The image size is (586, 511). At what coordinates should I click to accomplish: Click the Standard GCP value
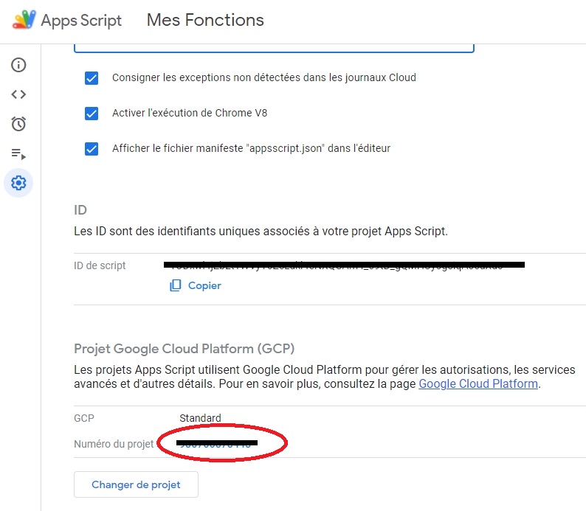point(200,418)
